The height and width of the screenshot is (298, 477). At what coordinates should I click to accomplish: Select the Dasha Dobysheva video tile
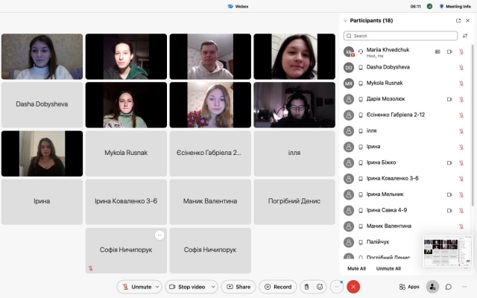pos(42,104)
